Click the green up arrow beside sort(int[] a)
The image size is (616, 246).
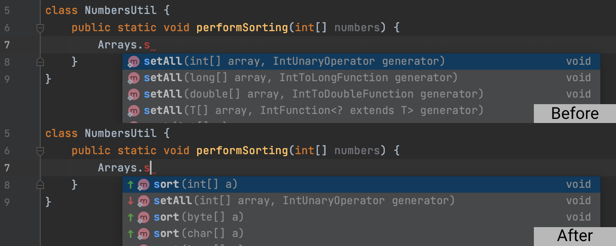(131, 184)
